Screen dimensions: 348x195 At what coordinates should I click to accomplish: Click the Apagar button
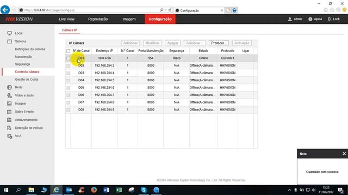pyautogui.click(x=173, y=43)
